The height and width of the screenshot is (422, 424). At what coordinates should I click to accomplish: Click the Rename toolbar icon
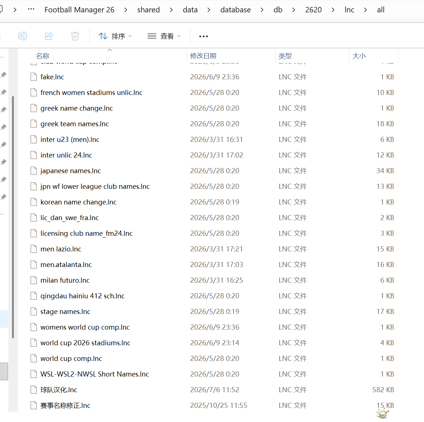23,36
